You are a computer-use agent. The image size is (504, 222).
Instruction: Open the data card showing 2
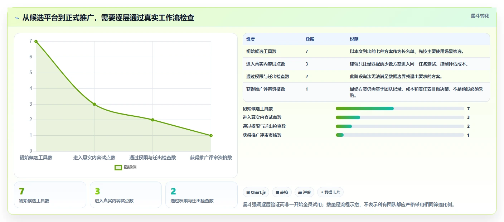point(202,195)
